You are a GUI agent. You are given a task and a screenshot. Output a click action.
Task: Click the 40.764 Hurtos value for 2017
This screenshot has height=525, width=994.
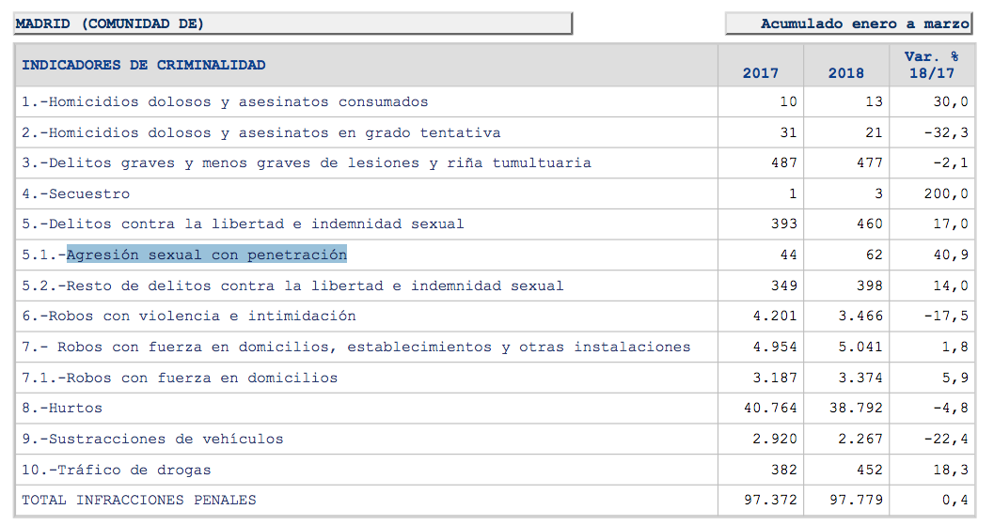coord(769,409)
